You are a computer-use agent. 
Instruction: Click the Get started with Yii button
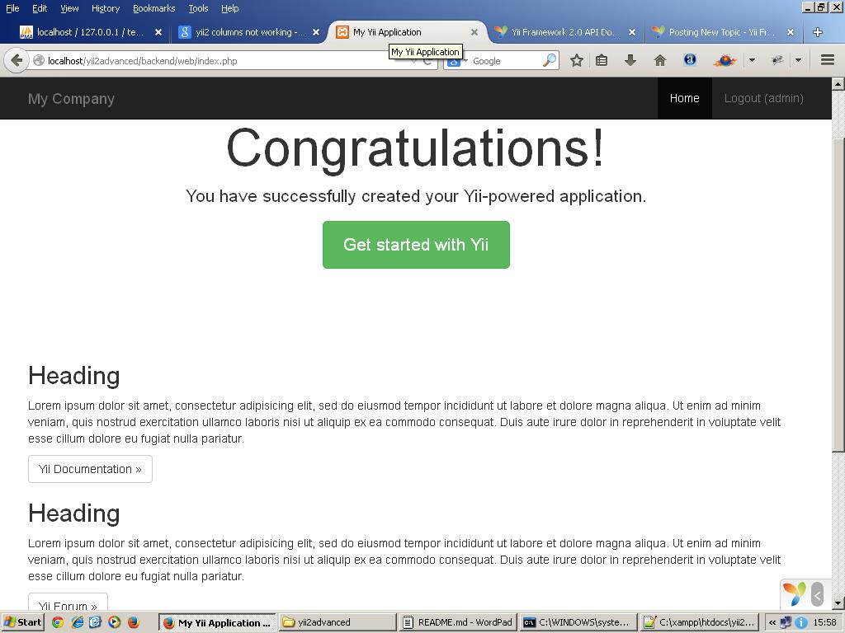[x=416, y=245]
